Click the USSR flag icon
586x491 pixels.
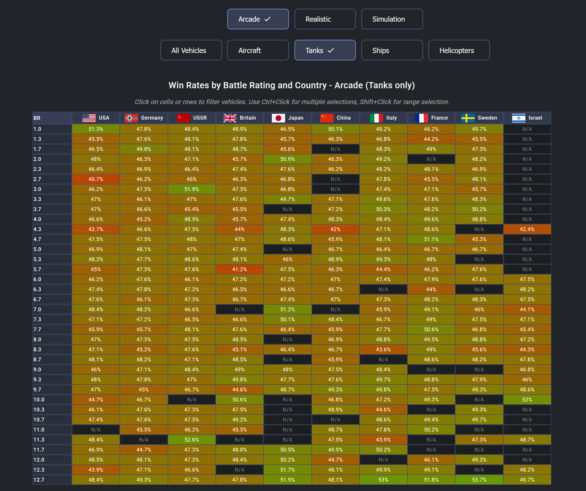coord(183,118)
